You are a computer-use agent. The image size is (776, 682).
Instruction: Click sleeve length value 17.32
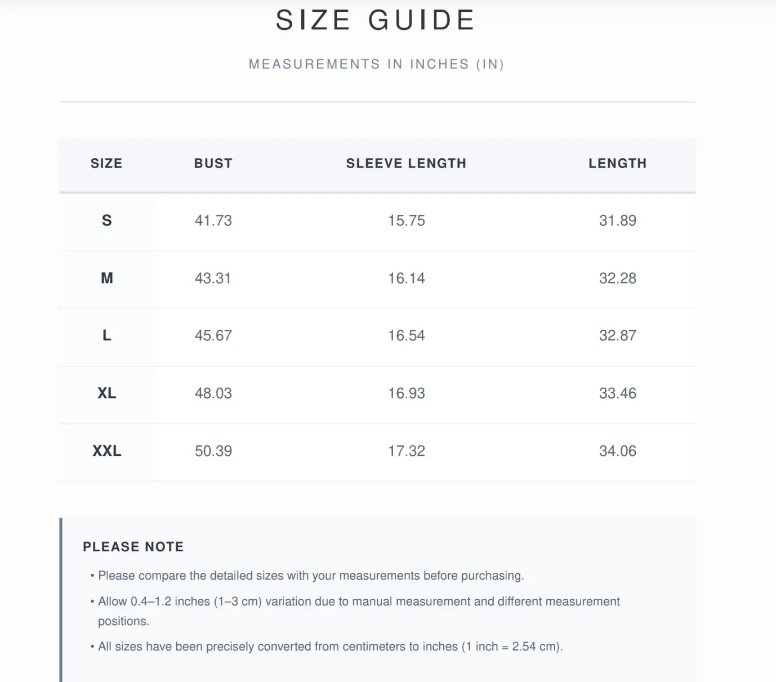407,451
